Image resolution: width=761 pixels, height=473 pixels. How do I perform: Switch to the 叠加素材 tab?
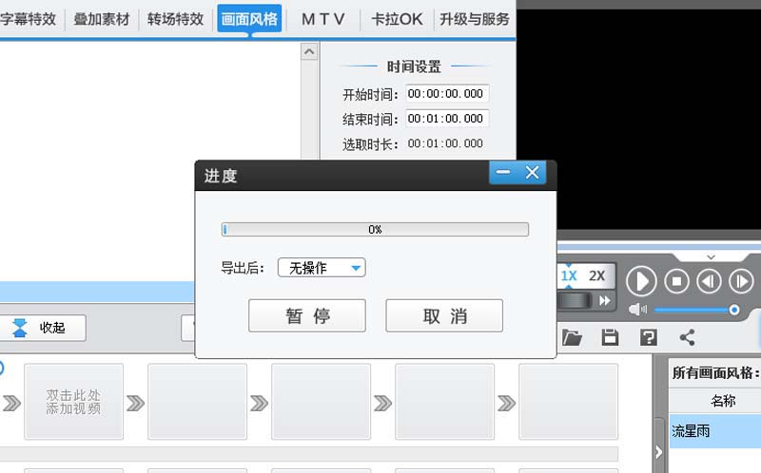[102, 19]
